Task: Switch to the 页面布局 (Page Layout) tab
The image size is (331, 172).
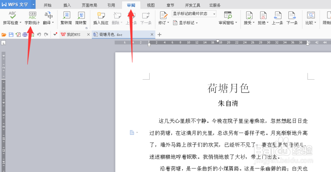Action: pyautogui.click(x=89, y=5)
